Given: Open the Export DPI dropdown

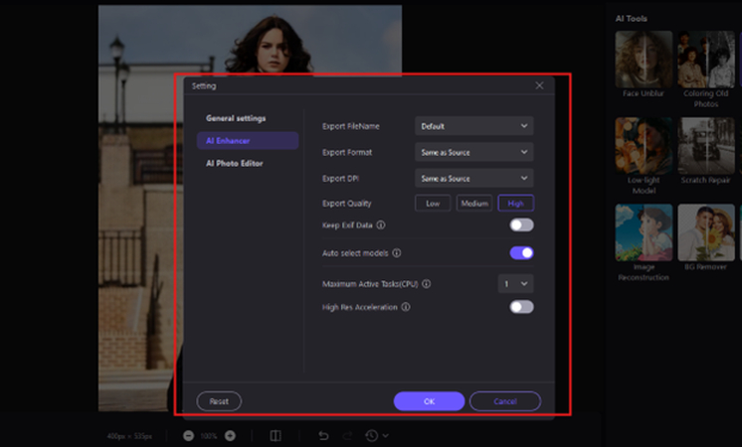Looking at the screenshot, I should coord(474,178).
